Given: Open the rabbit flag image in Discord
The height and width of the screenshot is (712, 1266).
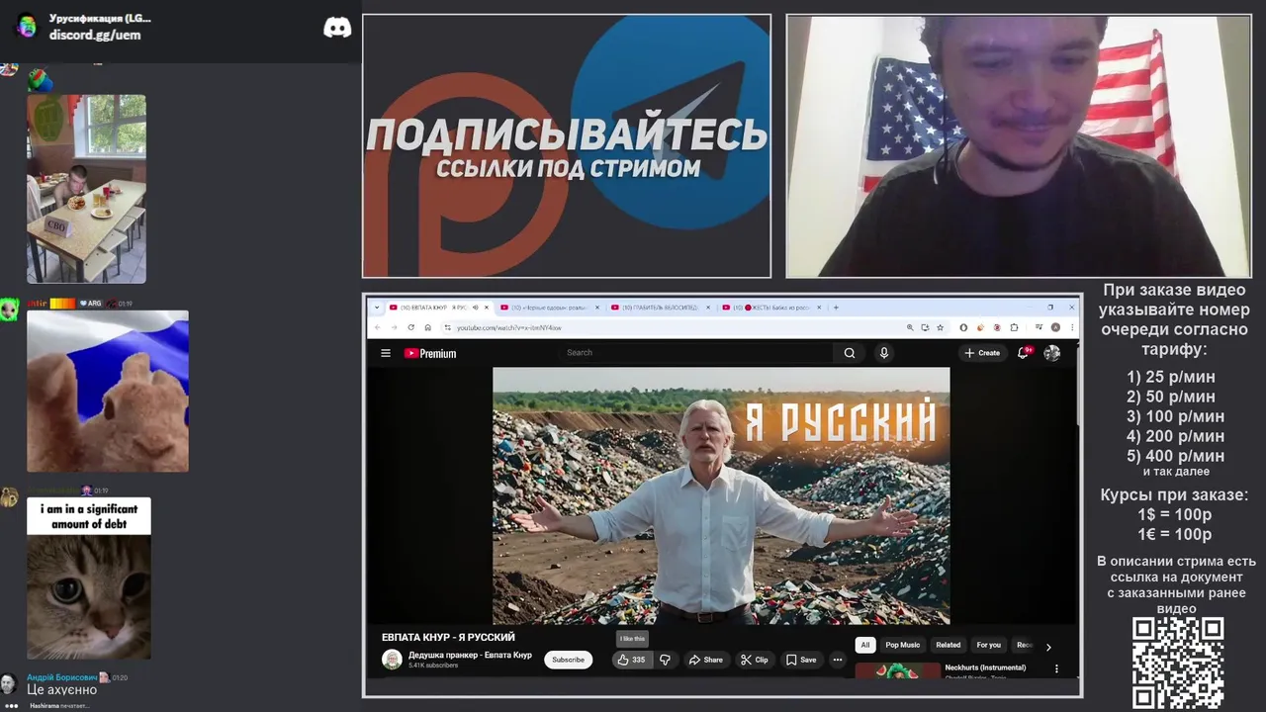Looking at the screenshot, I should [108, 392].
